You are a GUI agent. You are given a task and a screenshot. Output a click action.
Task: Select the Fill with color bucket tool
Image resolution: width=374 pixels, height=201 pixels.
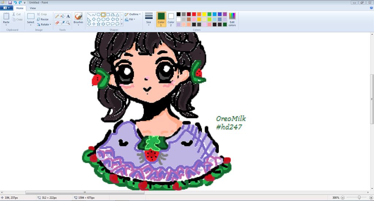pyautogui.click(x=62, y=16)
